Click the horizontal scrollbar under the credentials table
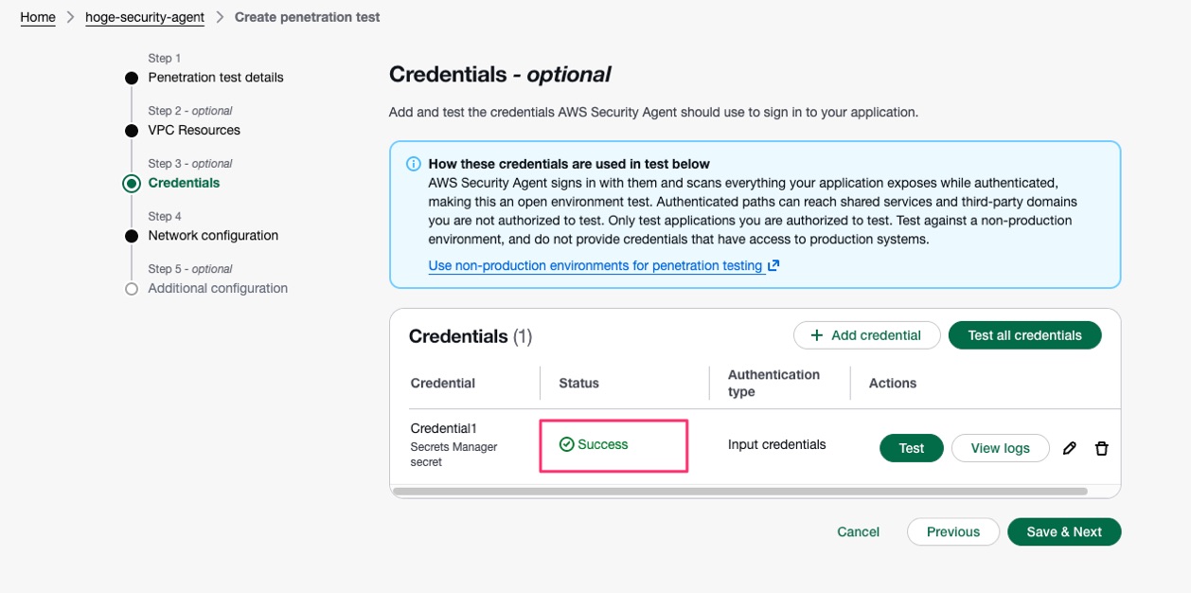 739,492
